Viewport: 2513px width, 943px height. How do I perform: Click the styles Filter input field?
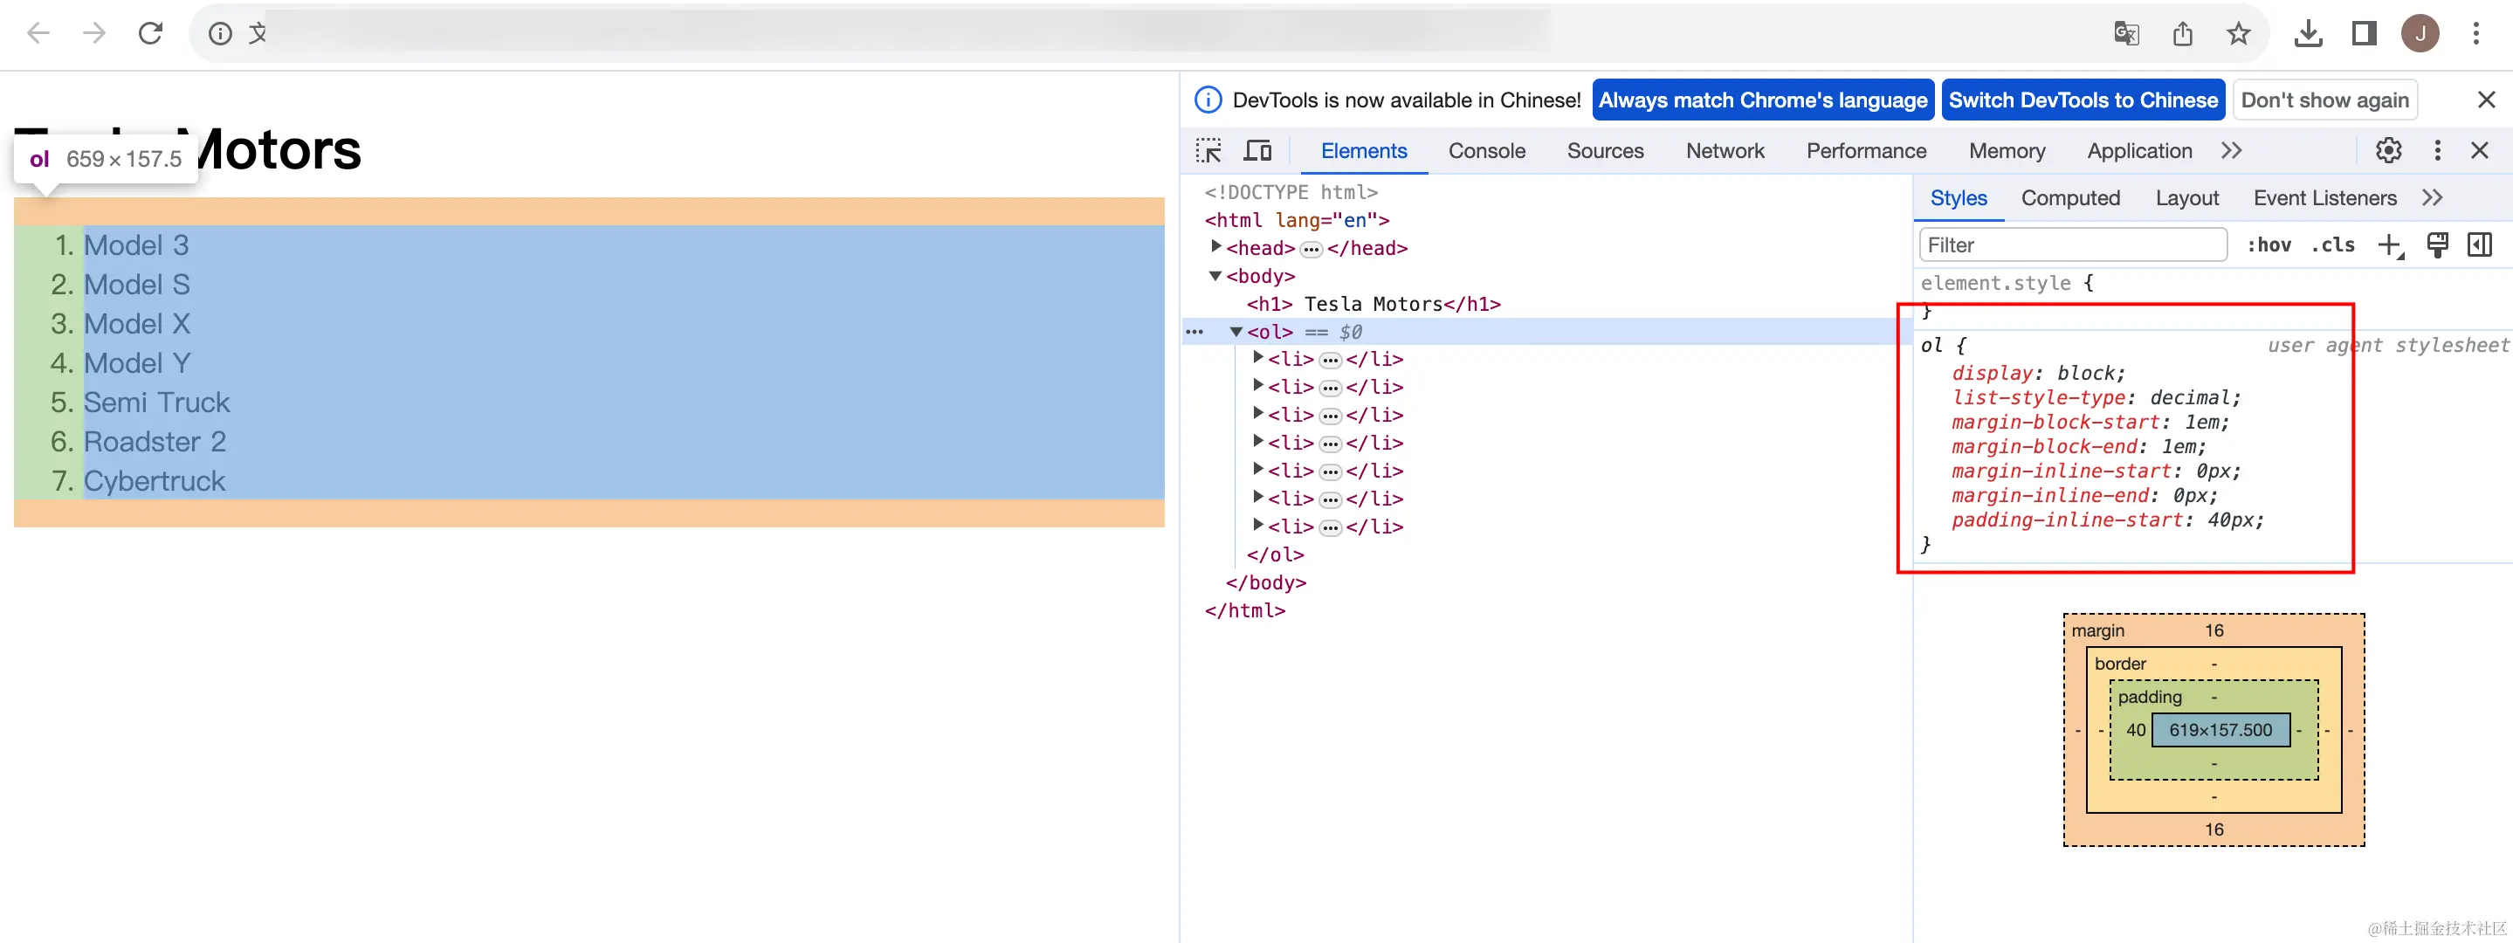pyautogui.click(x=2072, y=244)
